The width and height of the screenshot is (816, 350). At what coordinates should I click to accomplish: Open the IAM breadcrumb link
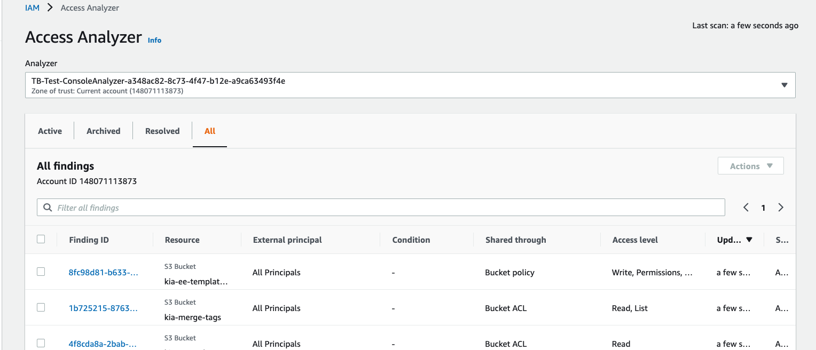32,7
